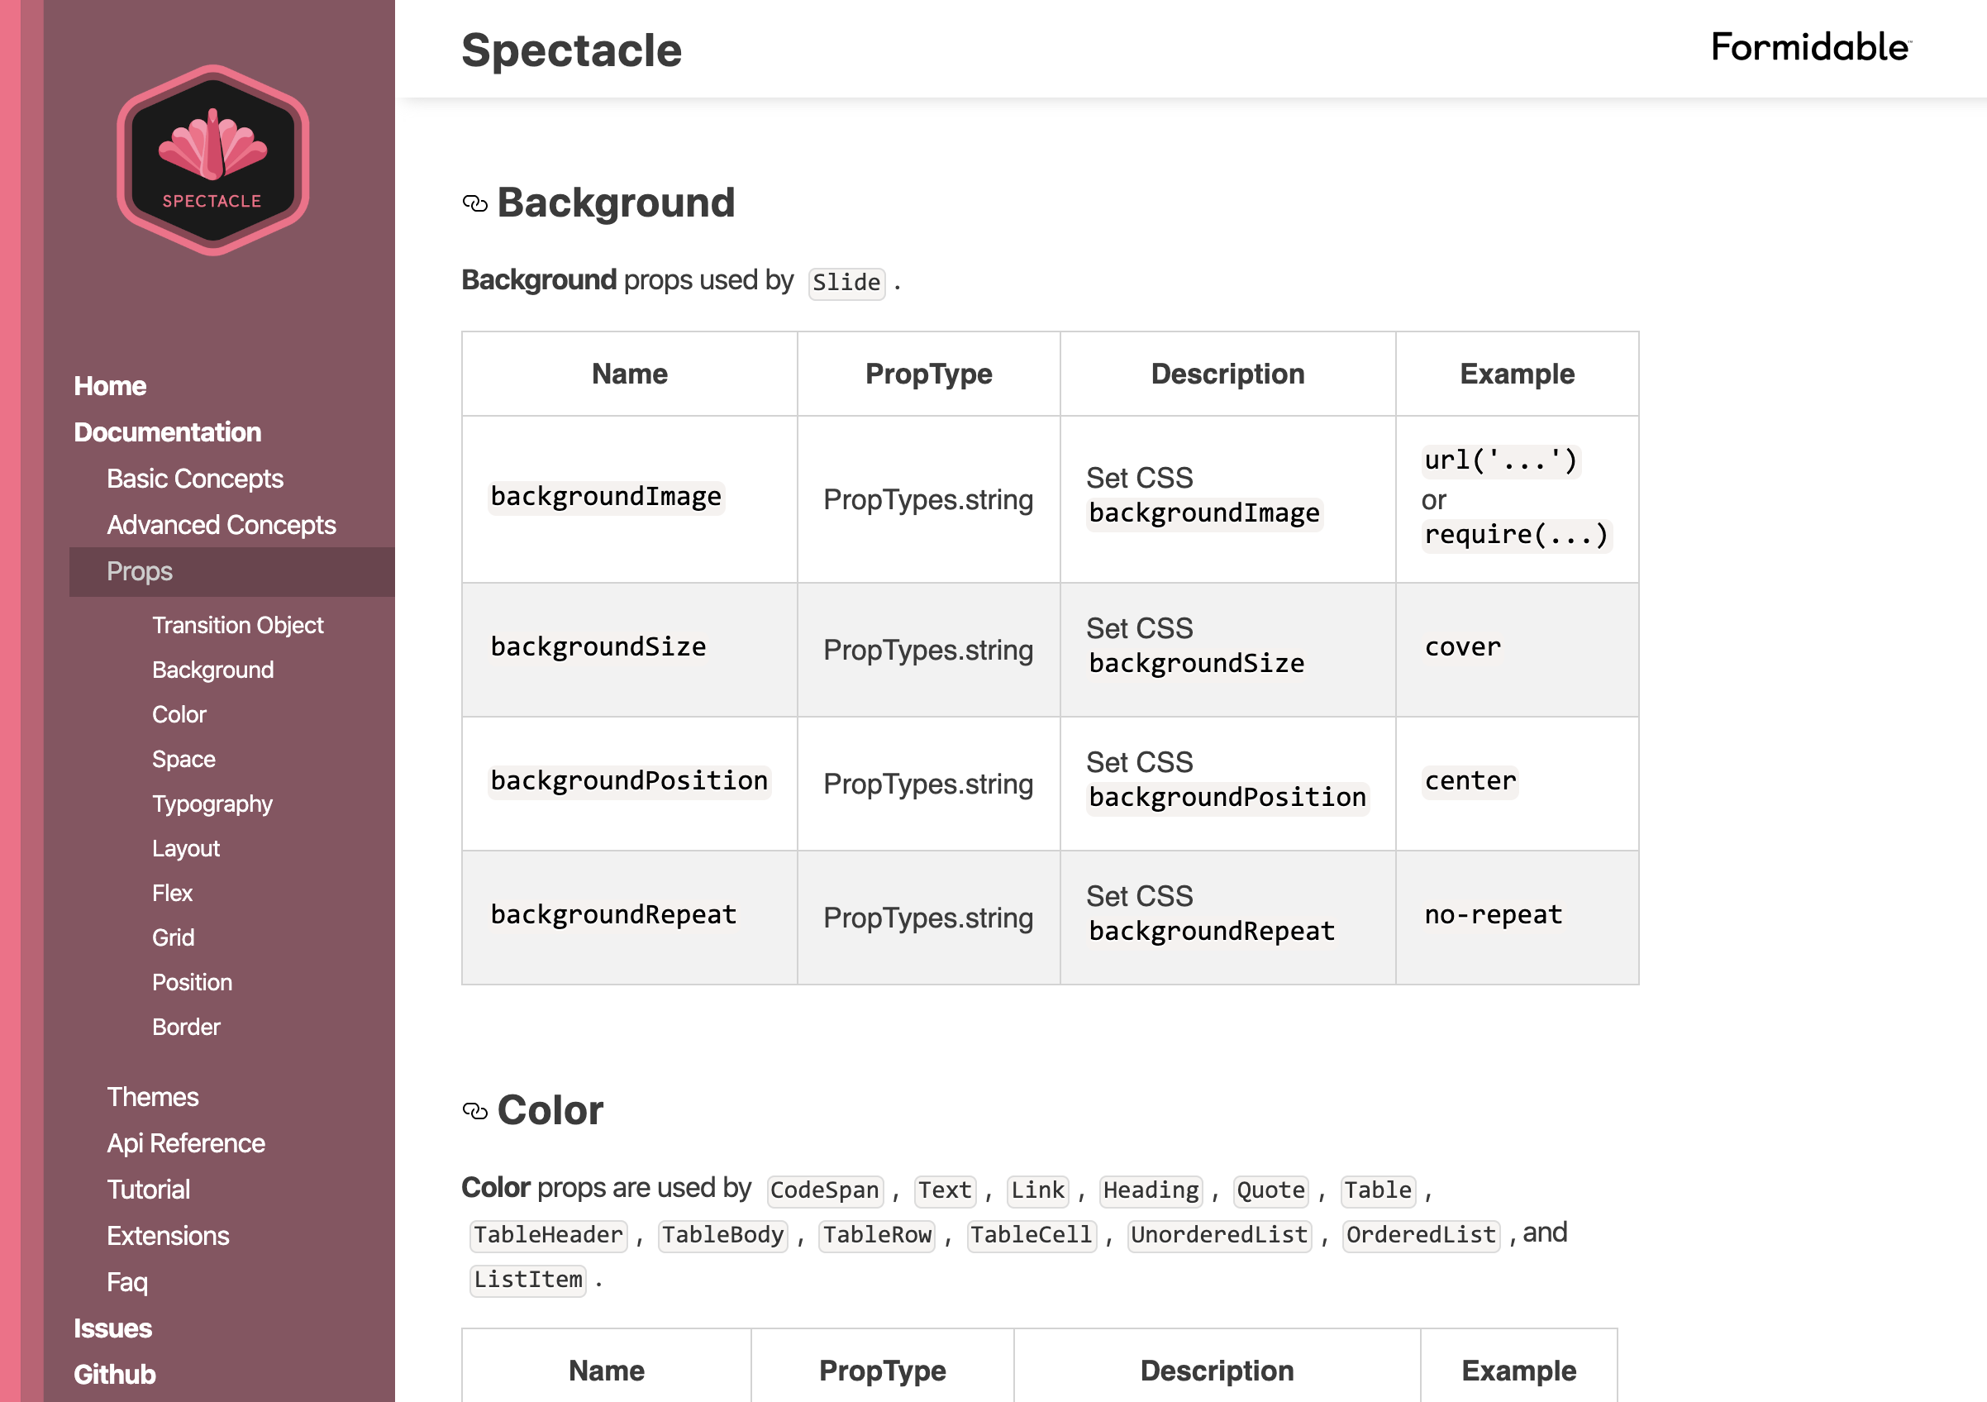Go to Faq page
Image resolution: width=1987 pixels, height=1402 pixels.
pos(127,1281)
